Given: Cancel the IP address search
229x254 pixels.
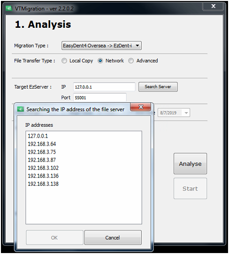Looking at the screenshot, I should point(113,238).
